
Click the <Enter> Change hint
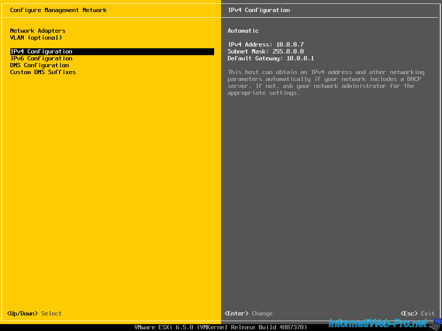pyautogui.click(x=248, y=313)
